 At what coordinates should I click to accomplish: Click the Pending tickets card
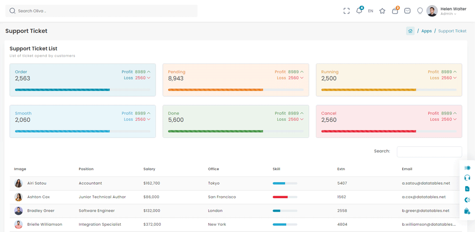tap(236, 80)
